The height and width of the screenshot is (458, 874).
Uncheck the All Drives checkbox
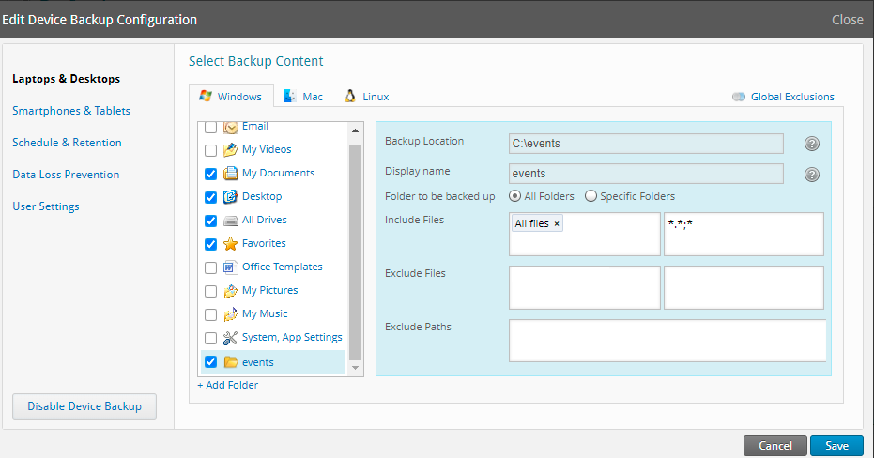[x=210, y=221]
